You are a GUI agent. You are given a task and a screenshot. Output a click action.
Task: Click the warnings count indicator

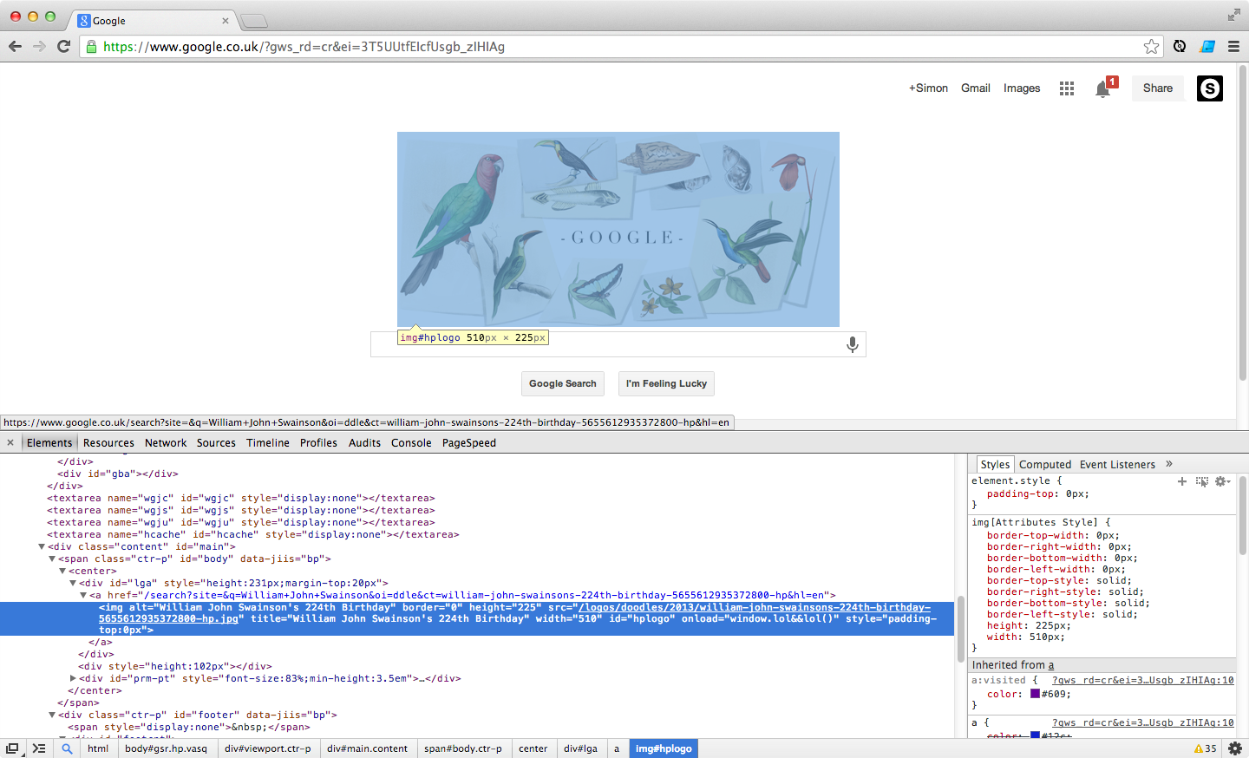pyautogui.click(x=1206, y=748)
